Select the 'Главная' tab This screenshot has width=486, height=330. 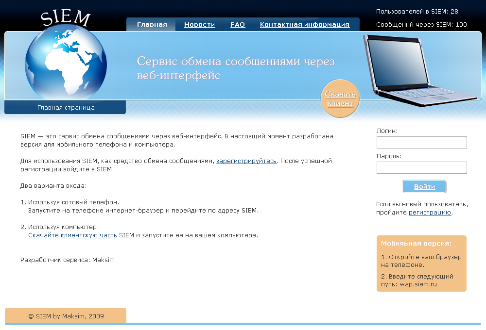pyautogui.click(x=151, y=24)
